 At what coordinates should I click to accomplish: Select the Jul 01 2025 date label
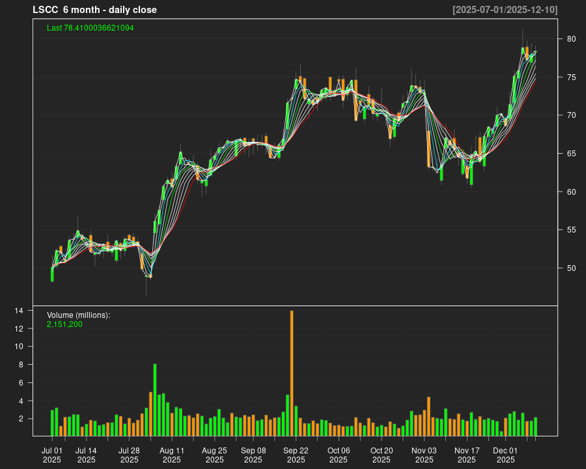(x=52, y=455)
